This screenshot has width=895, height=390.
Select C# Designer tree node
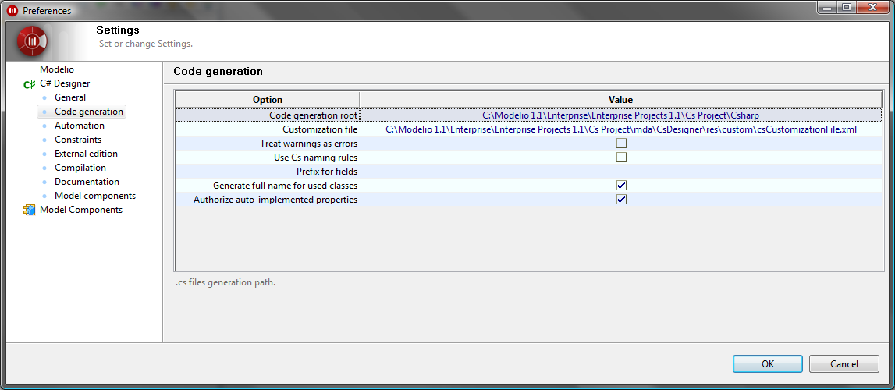pyautogui.click(x=65, y=83)
